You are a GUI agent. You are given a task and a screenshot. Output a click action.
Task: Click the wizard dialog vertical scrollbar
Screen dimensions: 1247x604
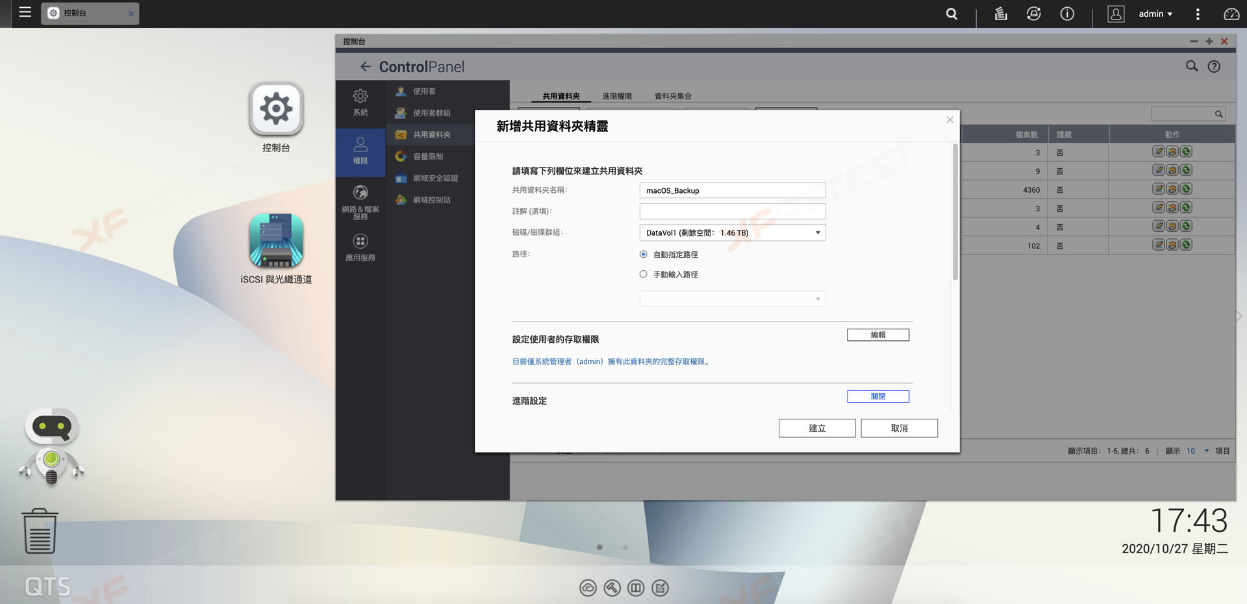click(x=955, y=212)
